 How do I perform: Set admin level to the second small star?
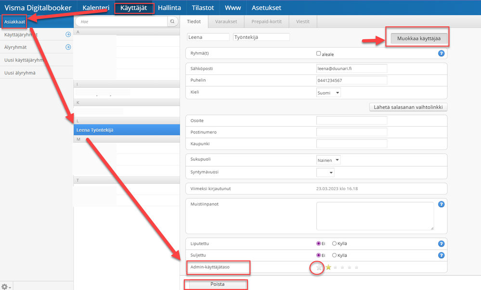[335, 267]
